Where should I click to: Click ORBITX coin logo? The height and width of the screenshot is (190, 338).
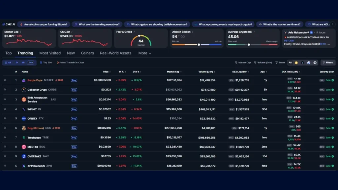tap(24, 118)
